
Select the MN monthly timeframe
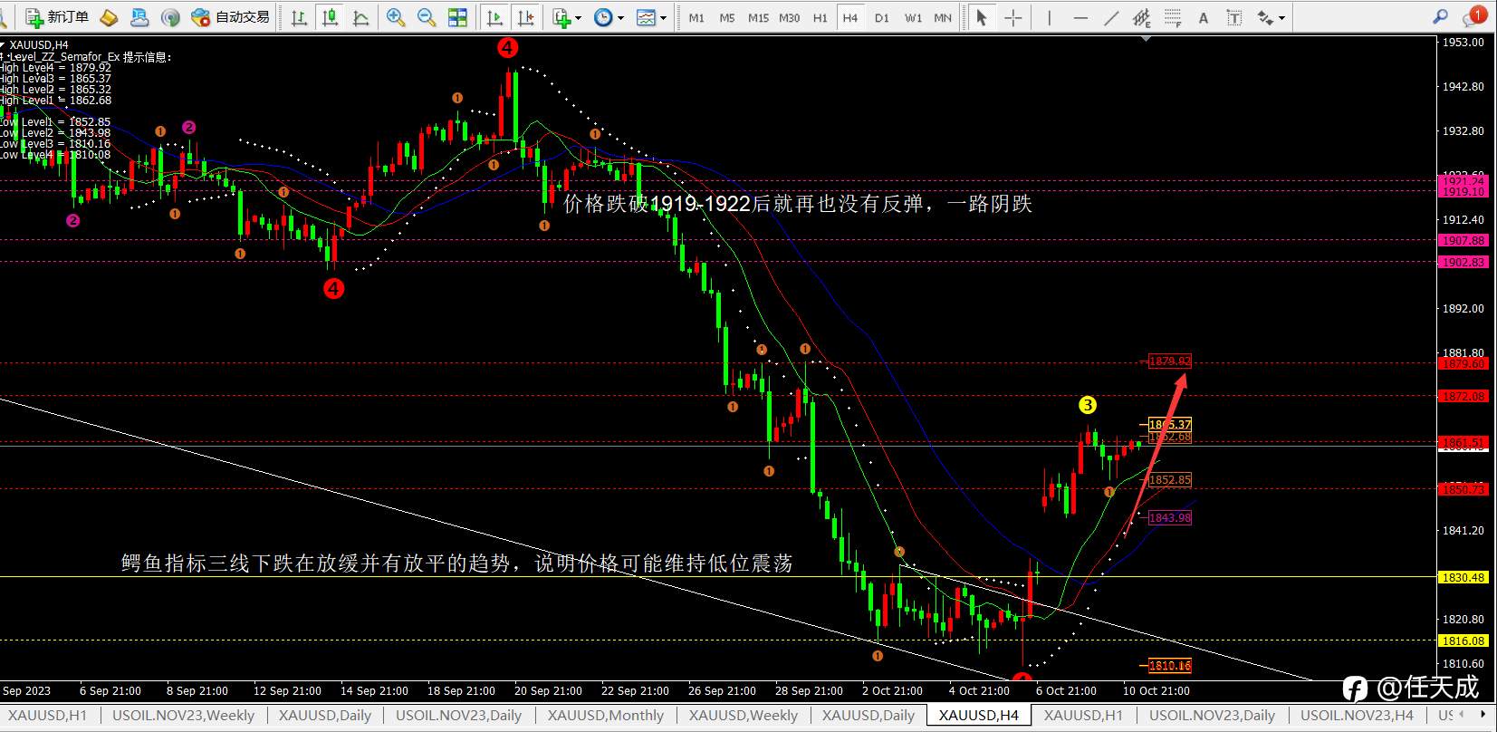pyautogui.click(x=943, y=17)
